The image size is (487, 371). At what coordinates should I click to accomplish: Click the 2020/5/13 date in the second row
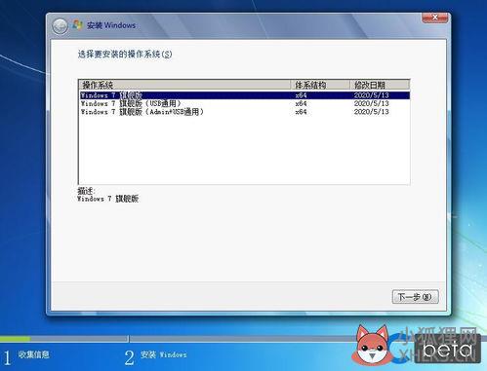tap(371, 103)
